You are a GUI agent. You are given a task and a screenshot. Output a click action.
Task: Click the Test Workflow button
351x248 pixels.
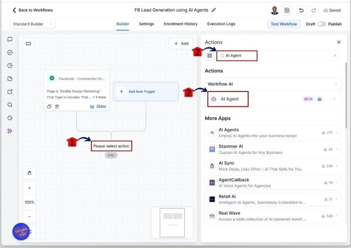coord(284,24)
